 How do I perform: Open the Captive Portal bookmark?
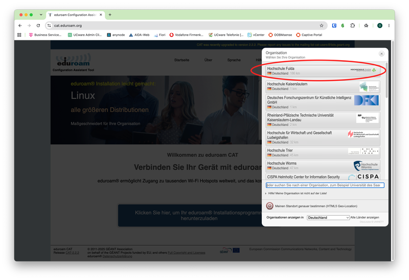[309, 35]
